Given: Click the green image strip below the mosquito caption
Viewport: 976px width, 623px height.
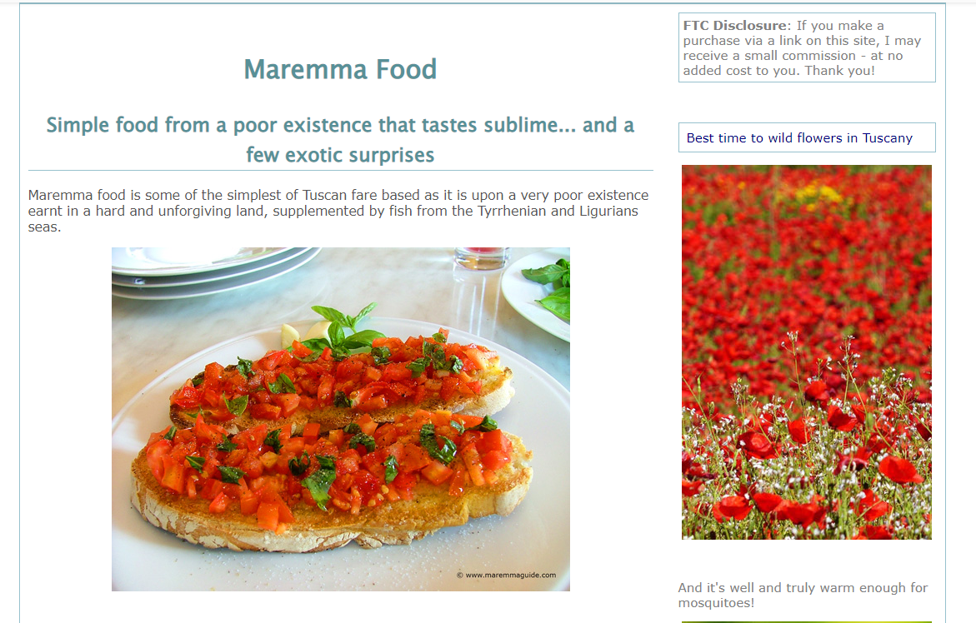Looking at the screenshot, I should 807,621.
